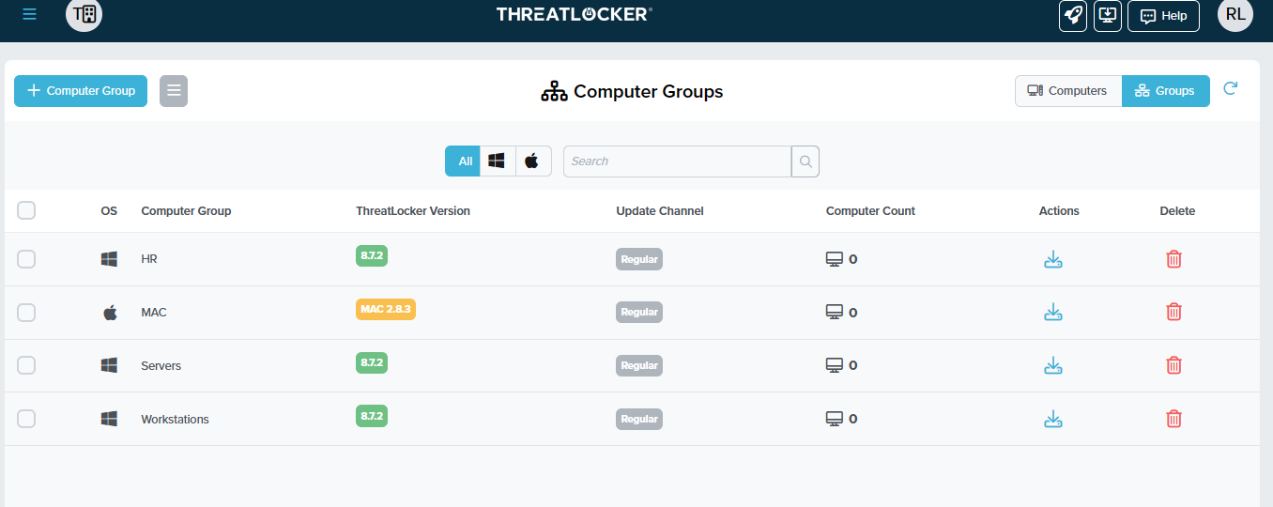Click the download installer icon in header

click(1109, 15)
